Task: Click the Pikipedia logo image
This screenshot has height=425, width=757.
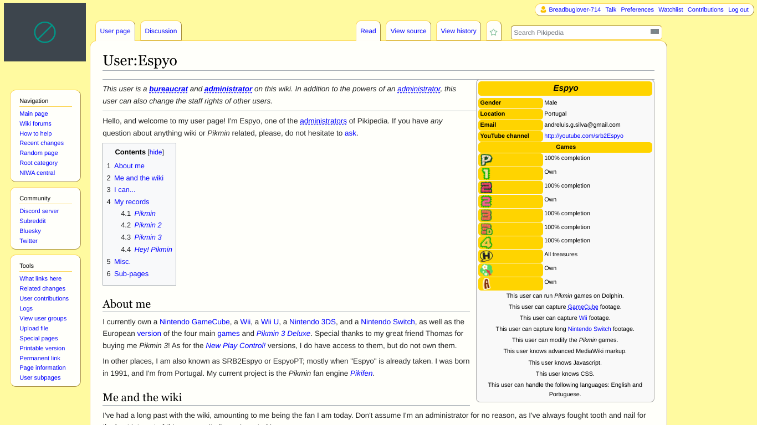Action: click(x=45, y=32)
